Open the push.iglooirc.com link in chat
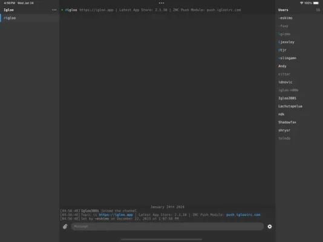The image size is (323, 242). (243, 215)
